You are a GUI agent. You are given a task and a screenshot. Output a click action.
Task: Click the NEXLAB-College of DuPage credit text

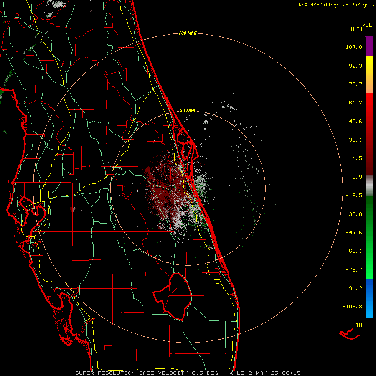(336, 5)
